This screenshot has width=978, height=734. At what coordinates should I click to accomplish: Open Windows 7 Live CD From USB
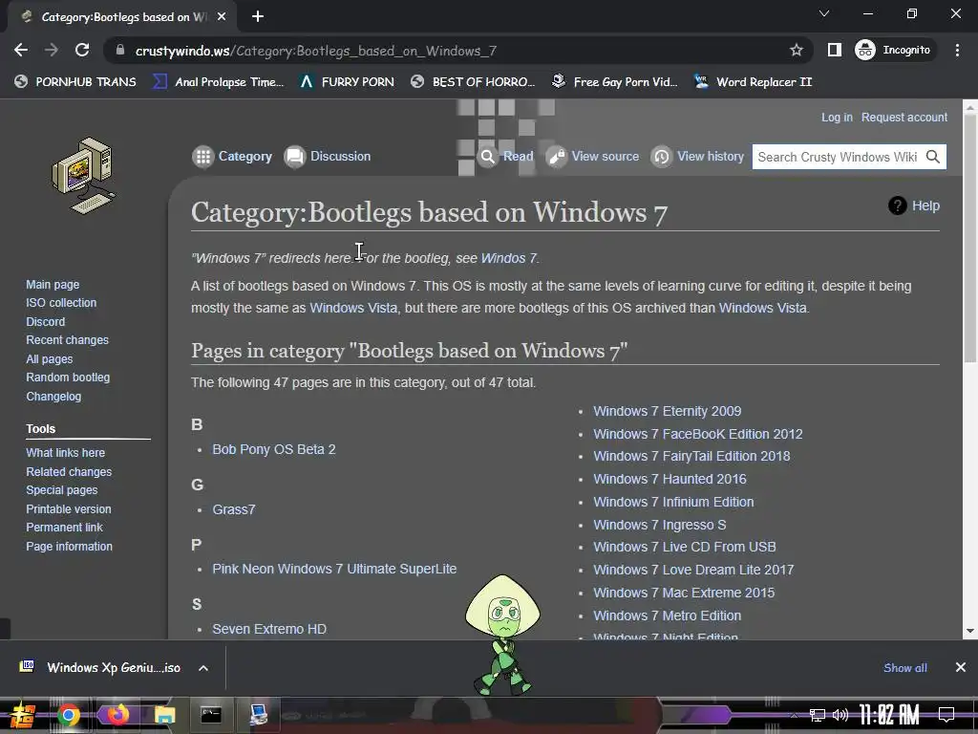pyautogui.click(x=685, y=547)
